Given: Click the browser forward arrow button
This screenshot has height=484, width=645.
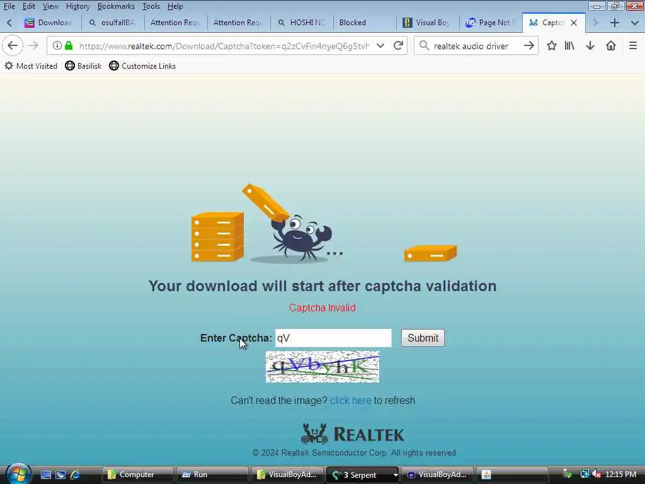Looking at the screenshot, I should pos(33,45).
